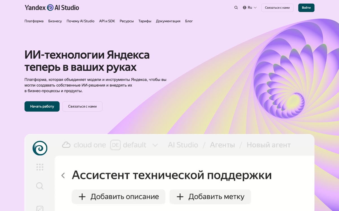This screenshot has width=339, height=211.
Task: Click the Войти button
Action: click(x=306, y=8)
